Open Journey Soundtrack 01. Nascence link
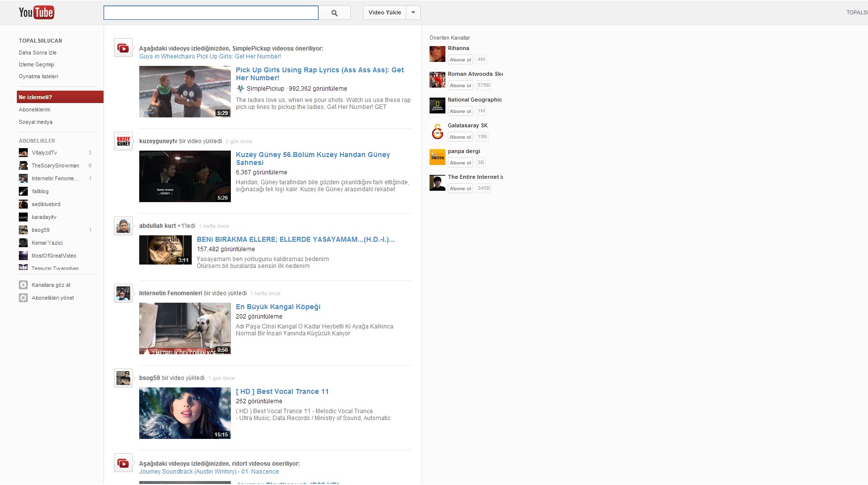The height and width of the screenshot is (485, 868). 209,472
